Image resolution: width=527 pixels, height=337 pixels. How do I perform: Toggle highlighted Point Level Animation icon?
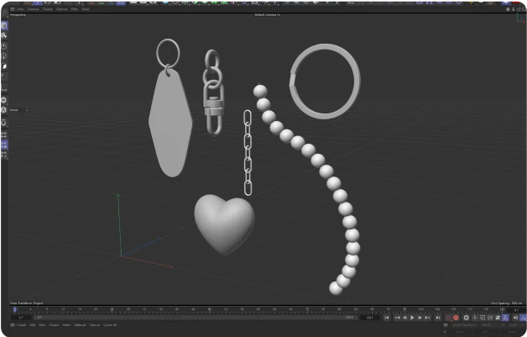coord(505,318)
